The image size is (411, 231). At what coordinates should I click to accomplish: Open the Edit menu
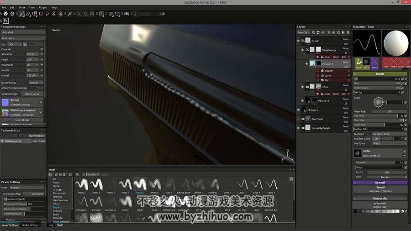pos(12,8)
